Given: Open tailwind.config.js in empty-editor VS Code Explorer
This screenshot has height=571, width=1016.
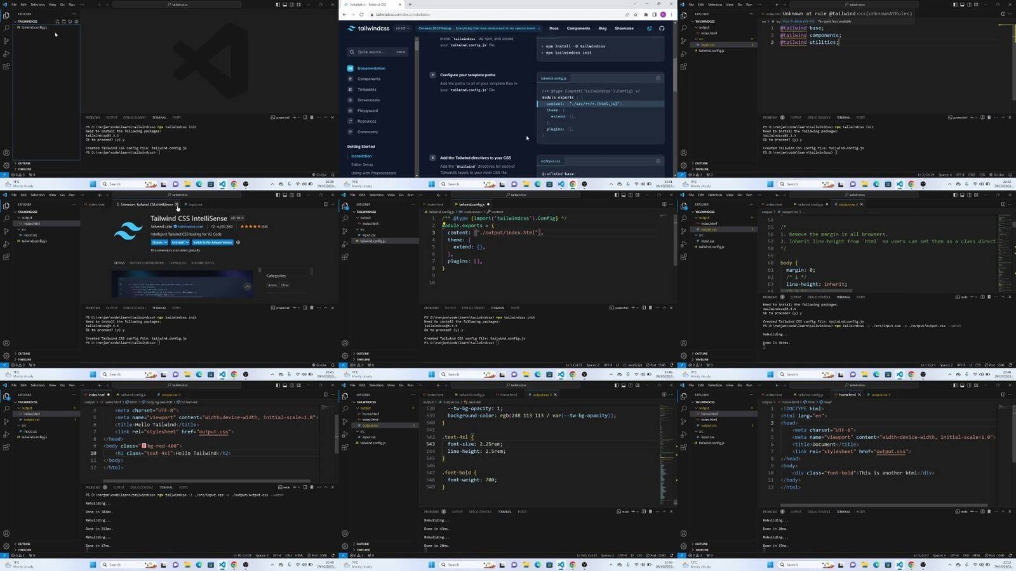Looking at the screenshot, I should tap(34, 27).
